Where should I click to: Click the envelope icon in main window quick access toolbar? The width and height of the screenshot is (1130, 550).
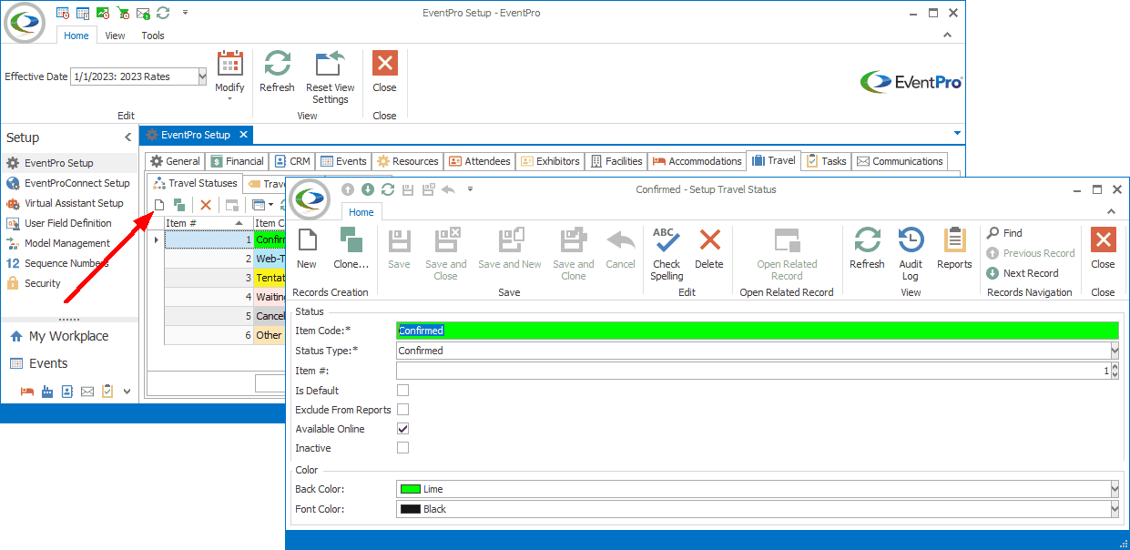(x=143, y=13)
